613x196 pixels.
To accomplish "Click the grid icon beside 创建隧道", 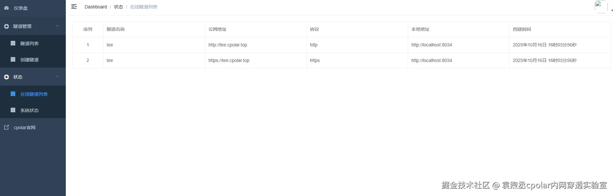I will (13, 59).
